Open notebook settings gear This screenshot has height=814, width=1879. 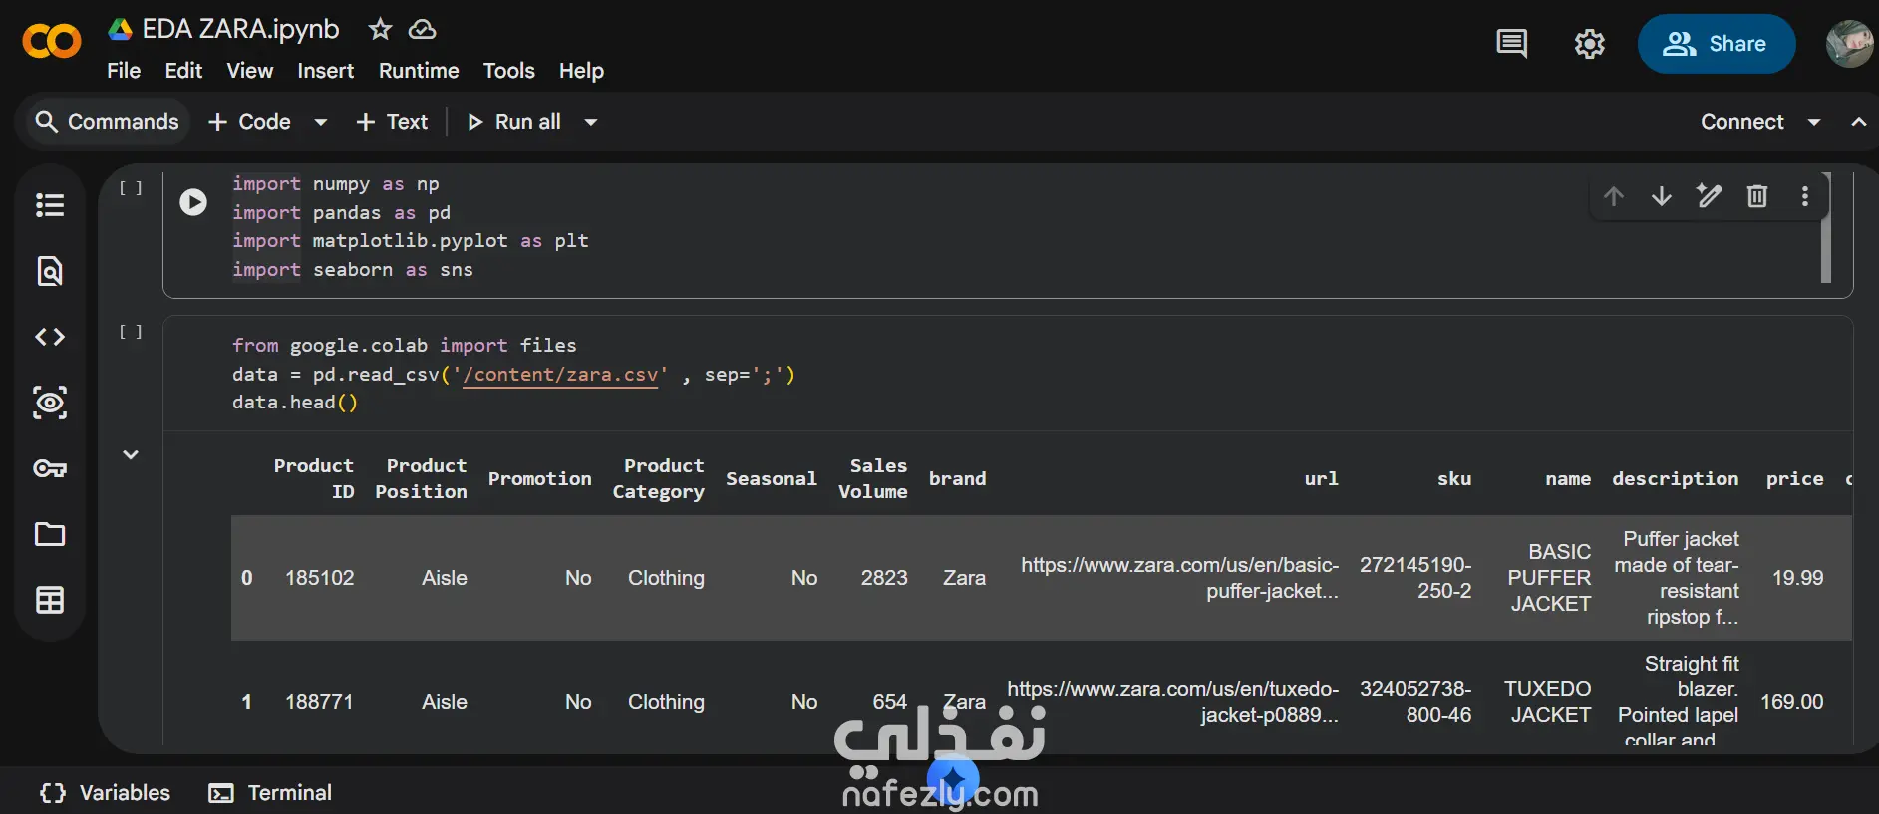1589,44
